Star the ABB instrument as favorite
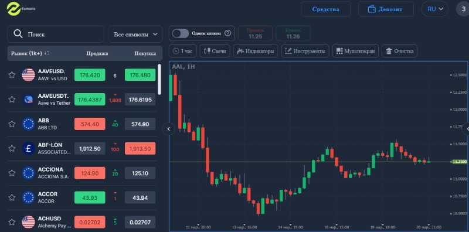 tap(12, 124)
